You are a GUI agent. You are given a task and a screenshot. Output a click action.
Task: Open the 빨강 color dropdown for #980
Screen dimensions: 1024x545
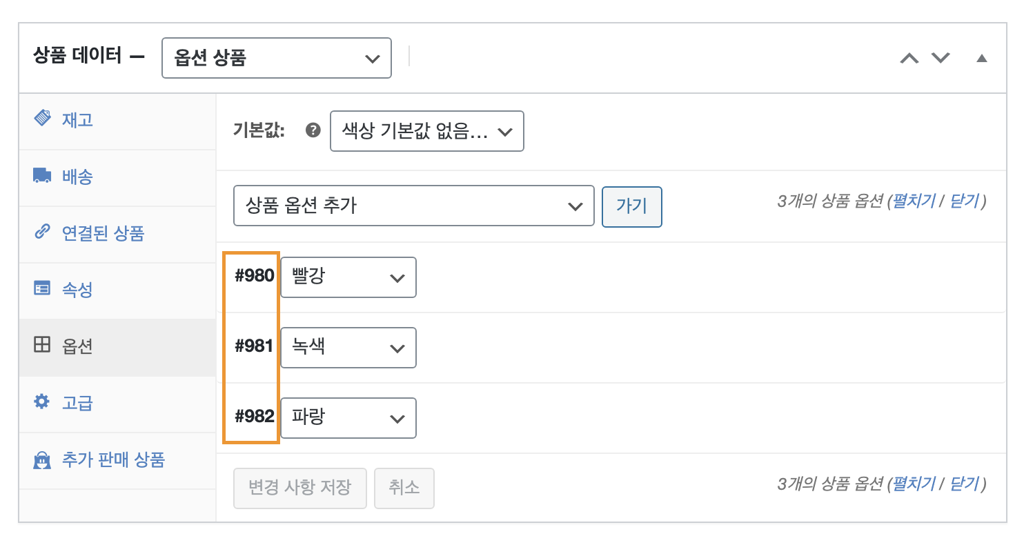pyautogui.click(x=348, y=277)
